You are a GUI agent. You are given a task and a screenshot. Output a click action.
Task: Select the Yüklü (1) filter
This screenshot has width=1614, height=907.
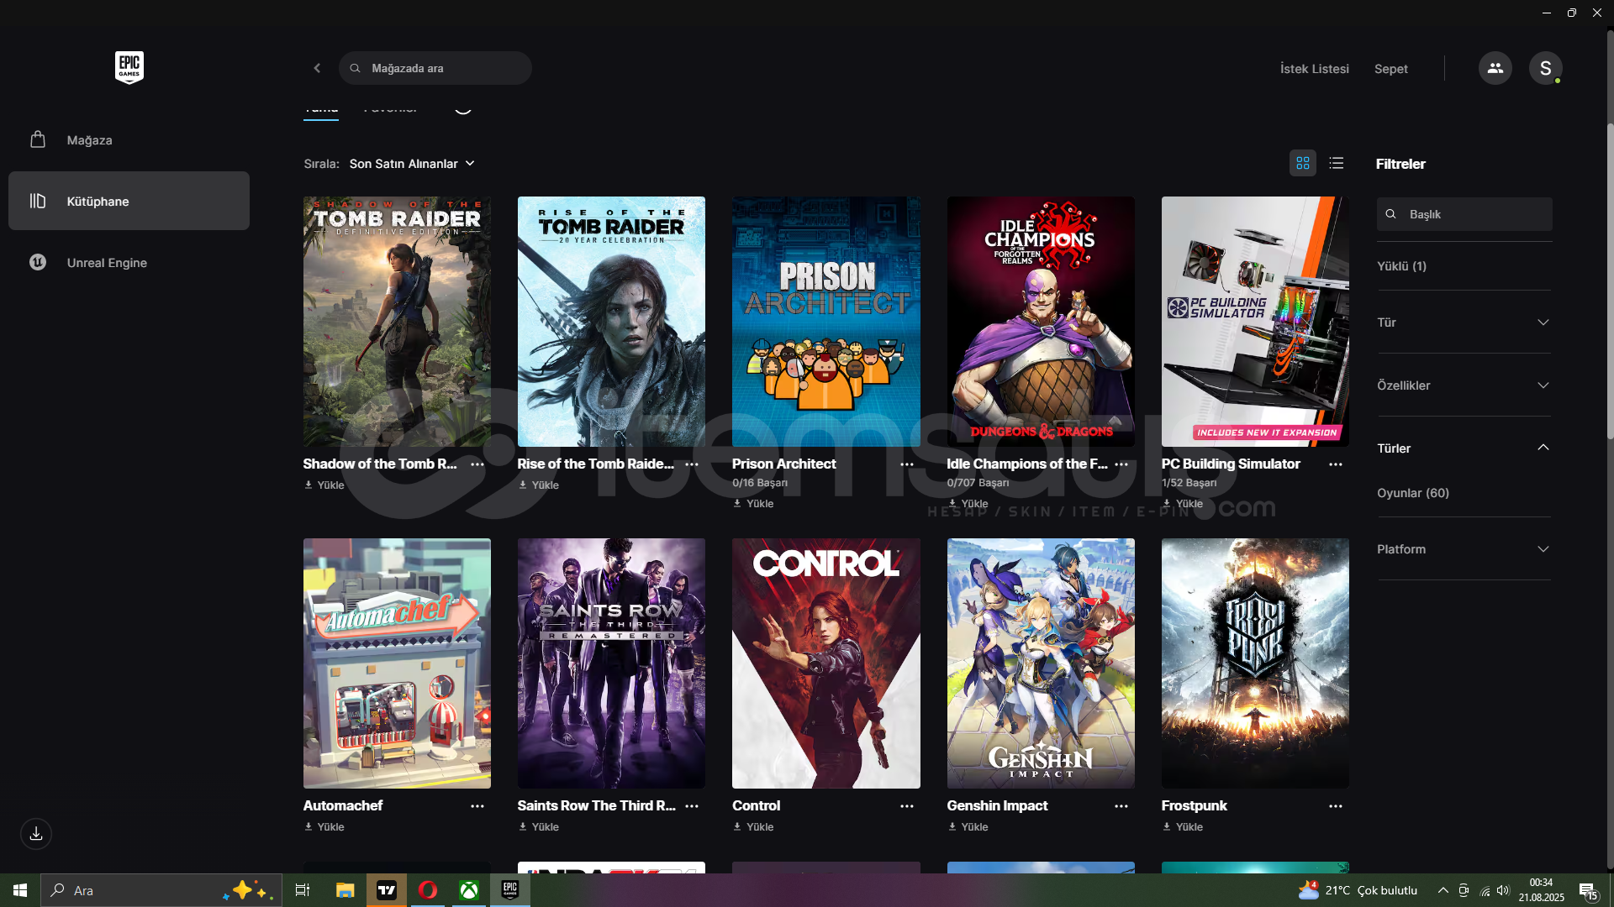tap(1401, 266)
